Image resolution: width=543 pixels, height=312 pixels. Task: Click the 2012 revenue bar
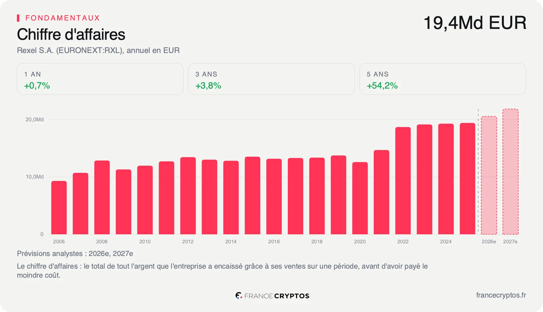pyautogui.click(x=188, y=196)
